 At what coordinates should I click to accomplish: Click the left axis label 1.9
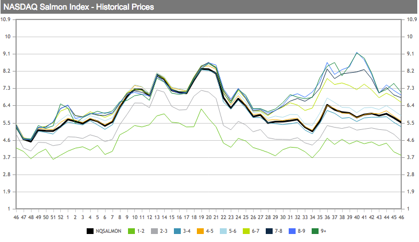coord(7,192)
